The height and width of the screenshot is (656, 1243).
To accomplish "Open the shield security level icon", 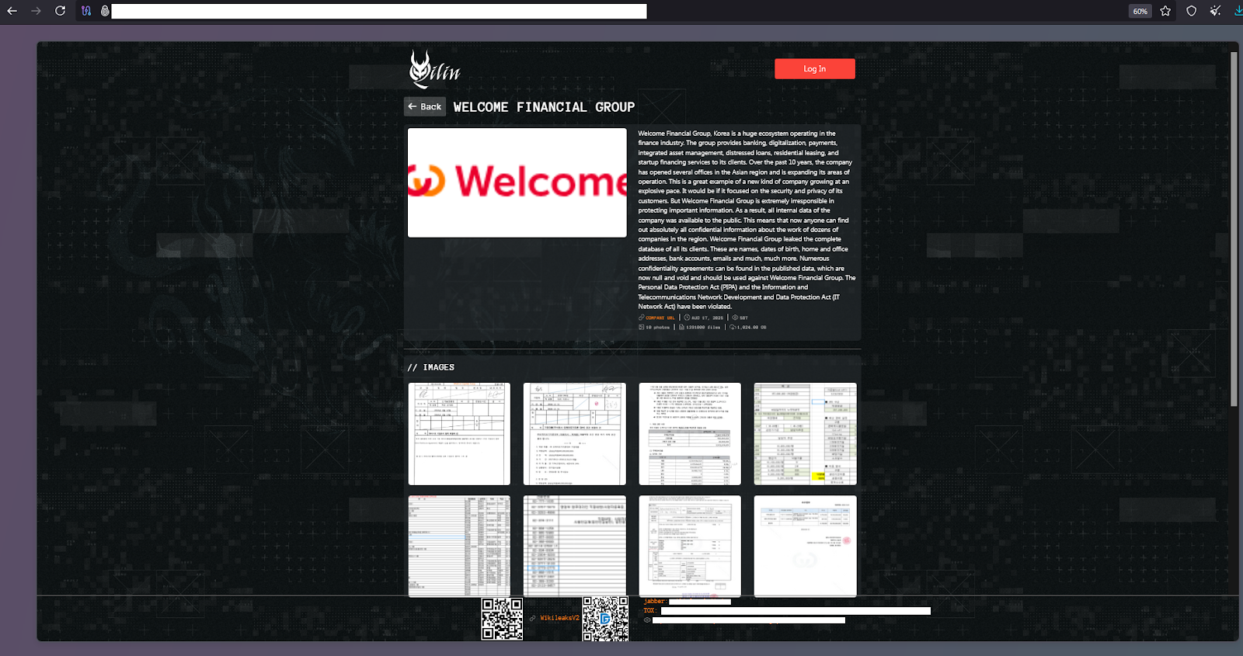I will tap(1192, 11).
